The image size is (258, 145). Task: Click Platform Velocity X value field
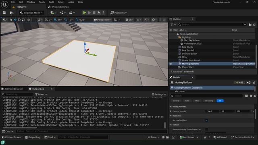(212, 111)
